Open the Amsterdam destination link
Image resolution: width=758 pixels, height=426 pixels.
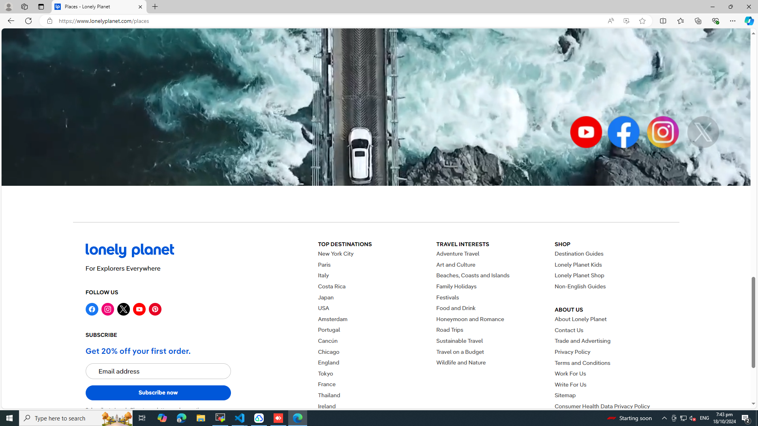333,319
